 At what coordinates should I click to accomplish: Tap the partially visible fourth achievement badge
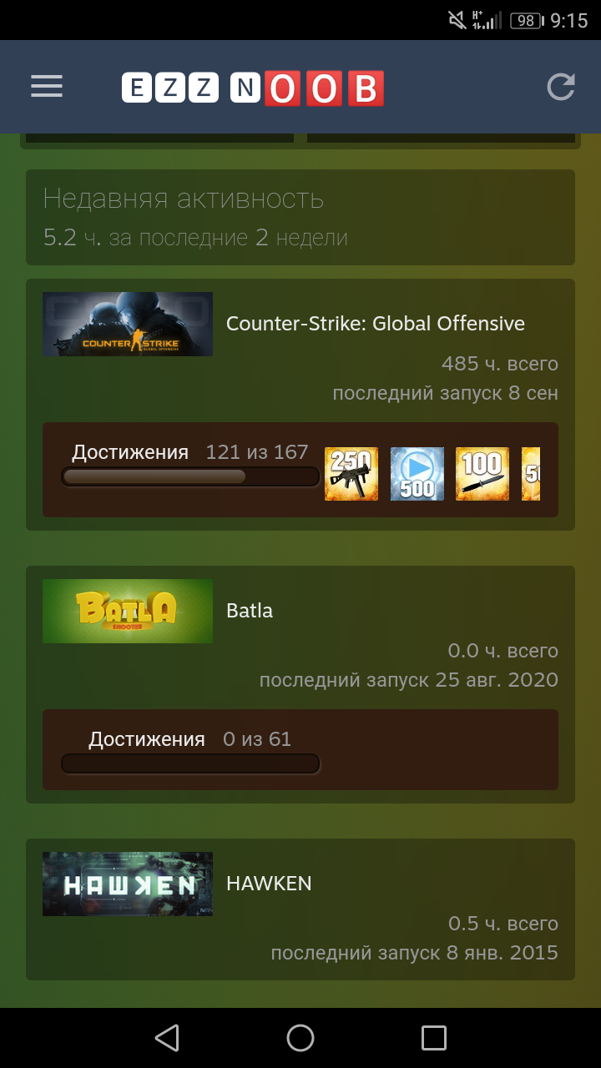pos(531,474)
